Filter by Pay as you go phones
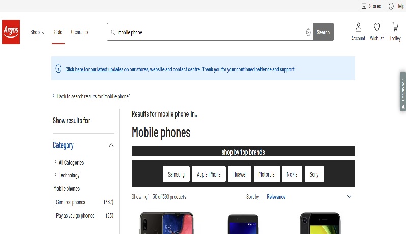 75,216
